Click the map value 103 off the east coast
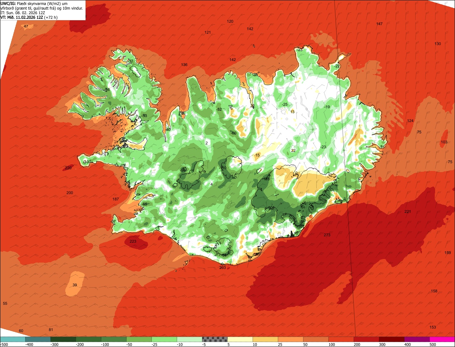This screenshot has width=455, height=347. 444,142
